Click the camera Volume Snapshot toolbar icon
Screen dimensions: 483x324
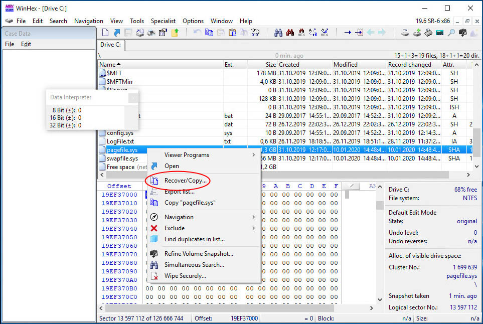coord(462,32)
